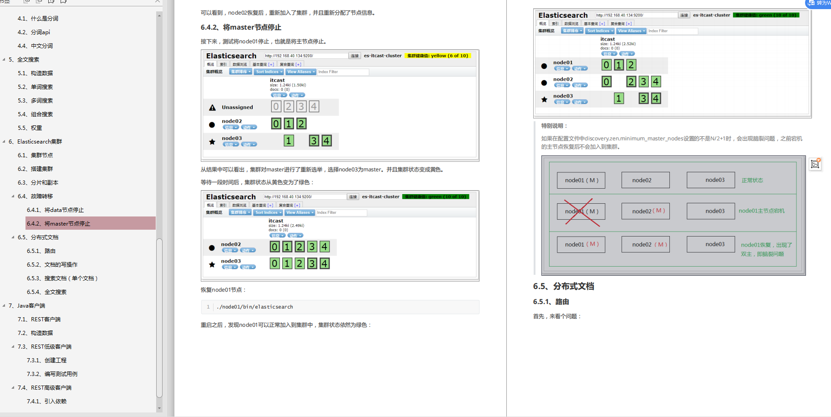
Task: Open bookmark 4.2、分词api
Action: [34, 32]
